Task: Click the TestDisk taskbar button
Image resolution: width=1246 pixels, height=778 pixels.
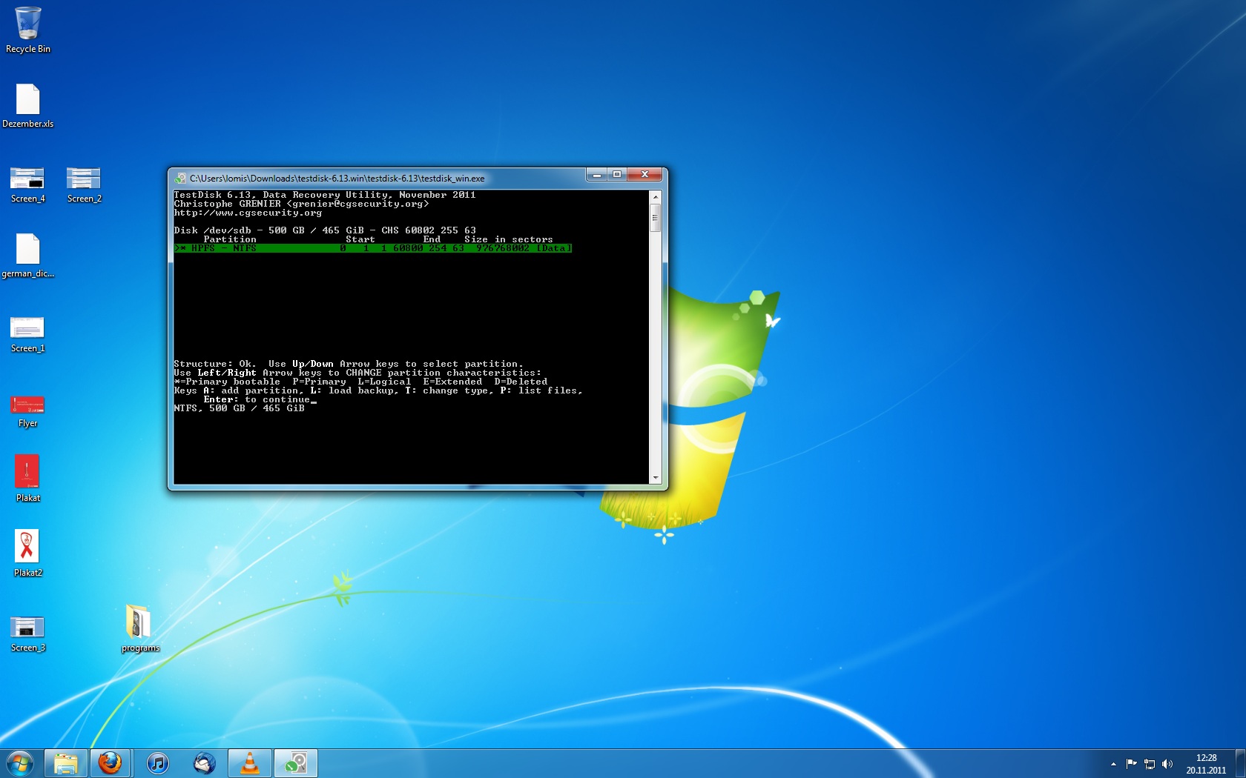Action: pos(296,763)
